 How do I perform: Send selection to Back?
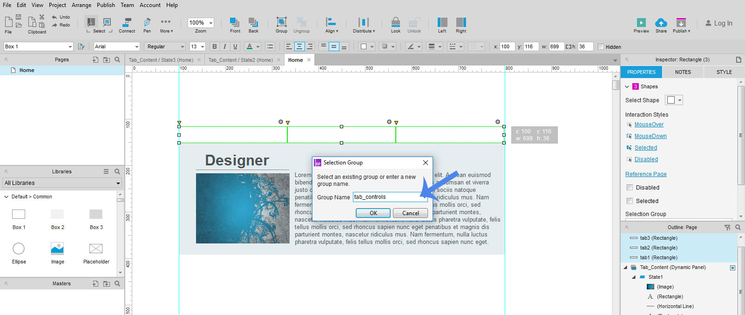[x=253, y=25]
